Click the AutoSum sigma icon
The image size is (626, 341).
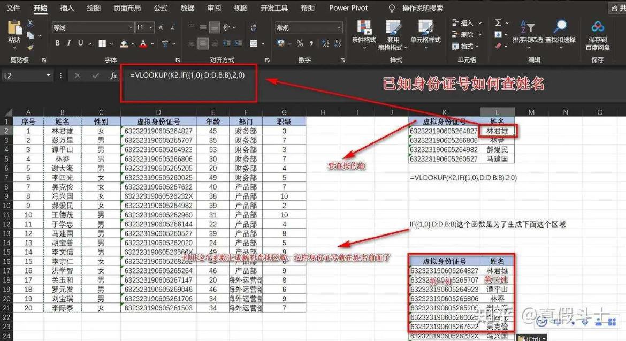pos(498,23)
